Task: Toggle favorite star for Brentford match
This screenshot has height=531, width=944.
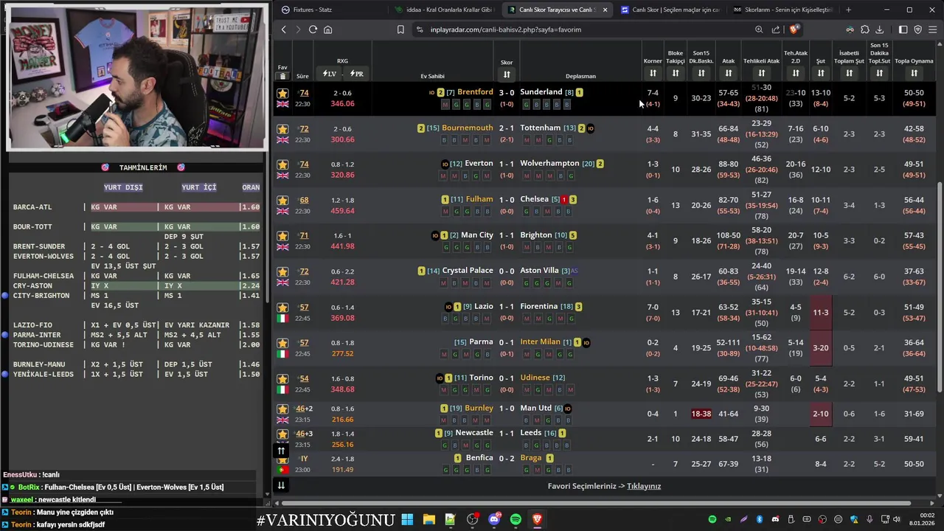Action: coord(282,93)
